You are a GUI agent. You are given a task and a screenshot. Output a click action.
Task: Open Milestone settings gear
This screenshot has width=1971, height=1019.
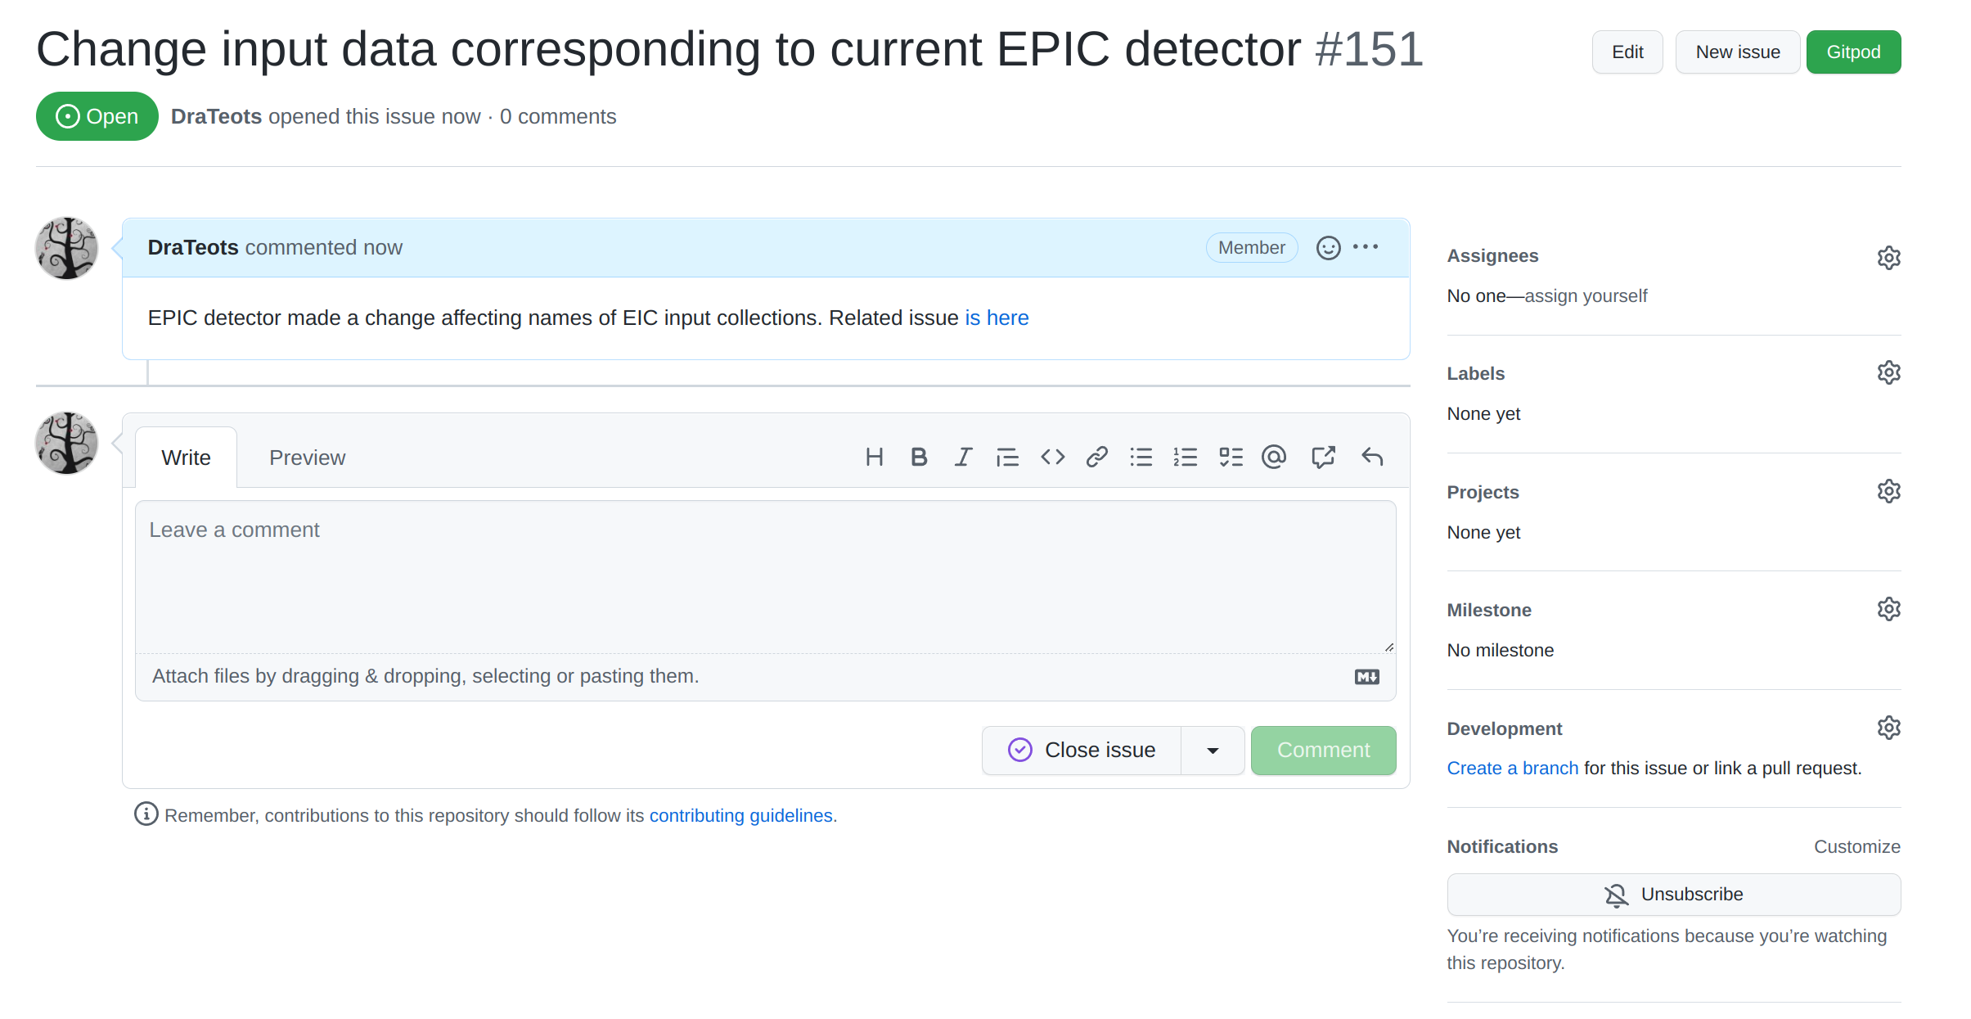pos(1888,609)
